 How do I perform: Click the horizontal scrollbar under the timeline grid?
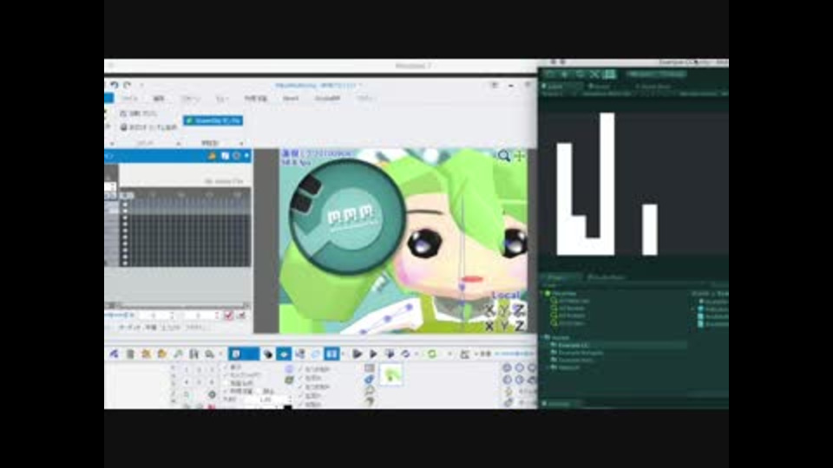pos(178,305)
